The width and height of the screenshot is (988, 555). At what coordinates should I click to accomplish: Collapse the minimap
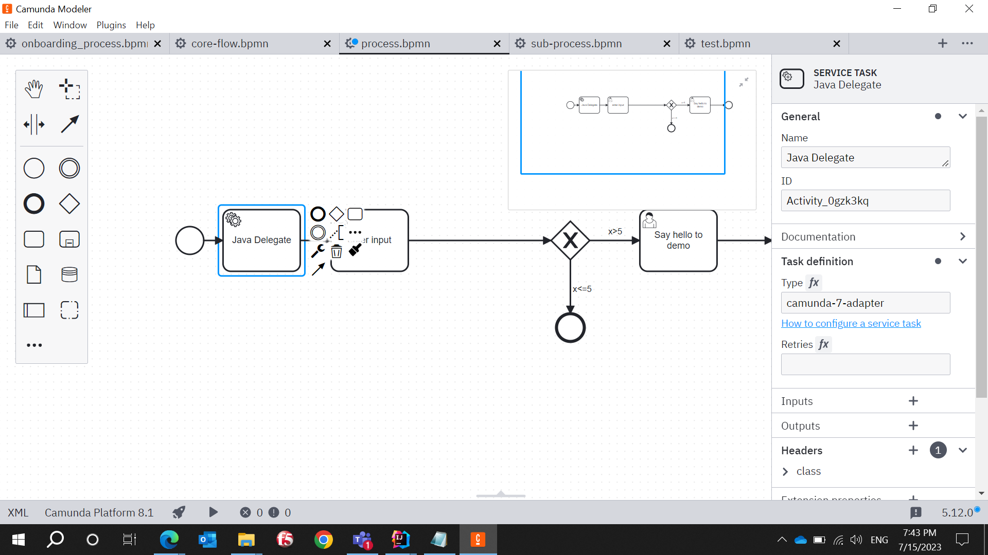(x=744, y=82)
